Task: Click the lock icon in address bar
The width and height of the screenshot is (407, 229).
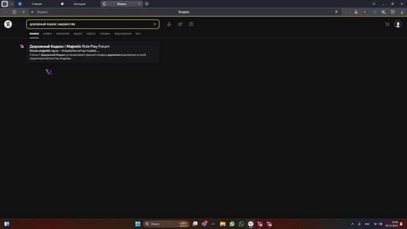Action: (x=32, y=12)
